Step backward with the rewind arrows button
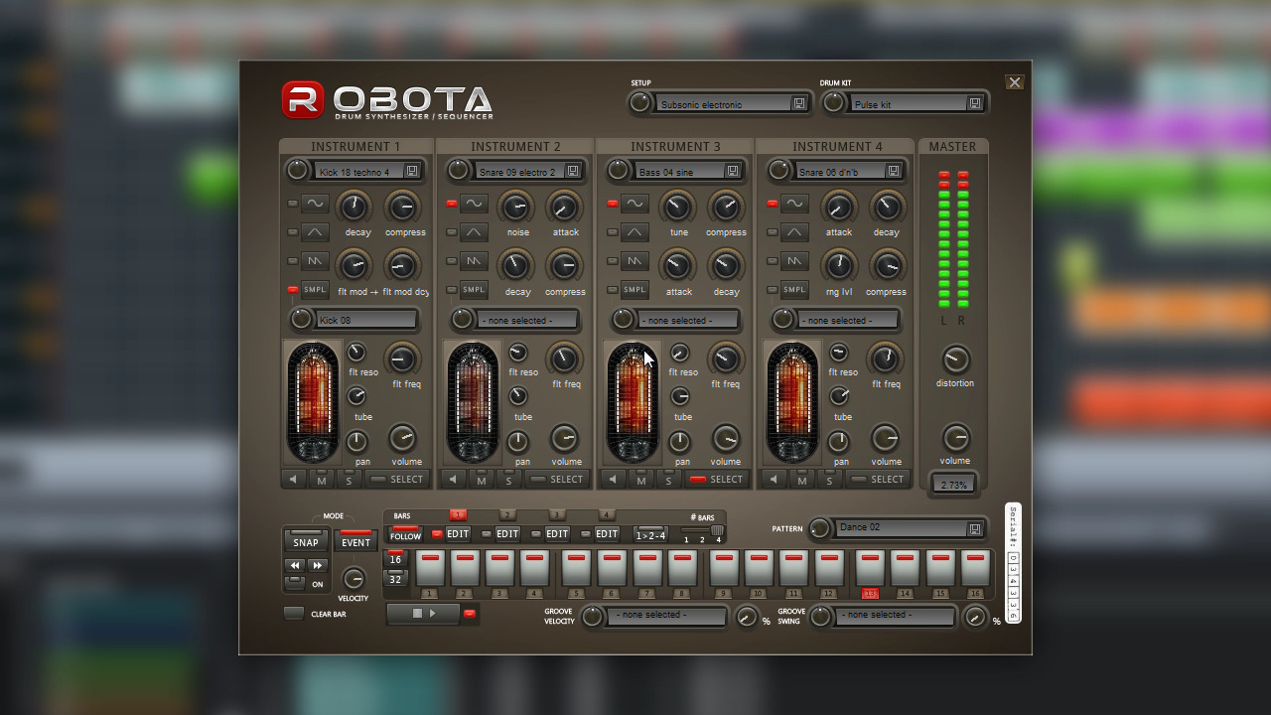This screenshot has width=1271, height=715. point(296,565)
